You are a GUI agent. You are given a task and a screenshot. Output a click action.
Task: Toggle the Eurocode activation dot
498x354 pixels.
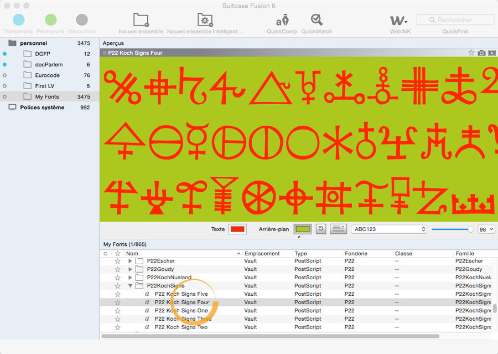click(4, 75)
